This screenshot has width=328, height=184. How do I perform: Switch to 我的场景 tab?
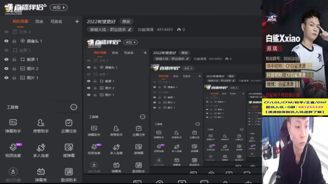click(20, 21)
